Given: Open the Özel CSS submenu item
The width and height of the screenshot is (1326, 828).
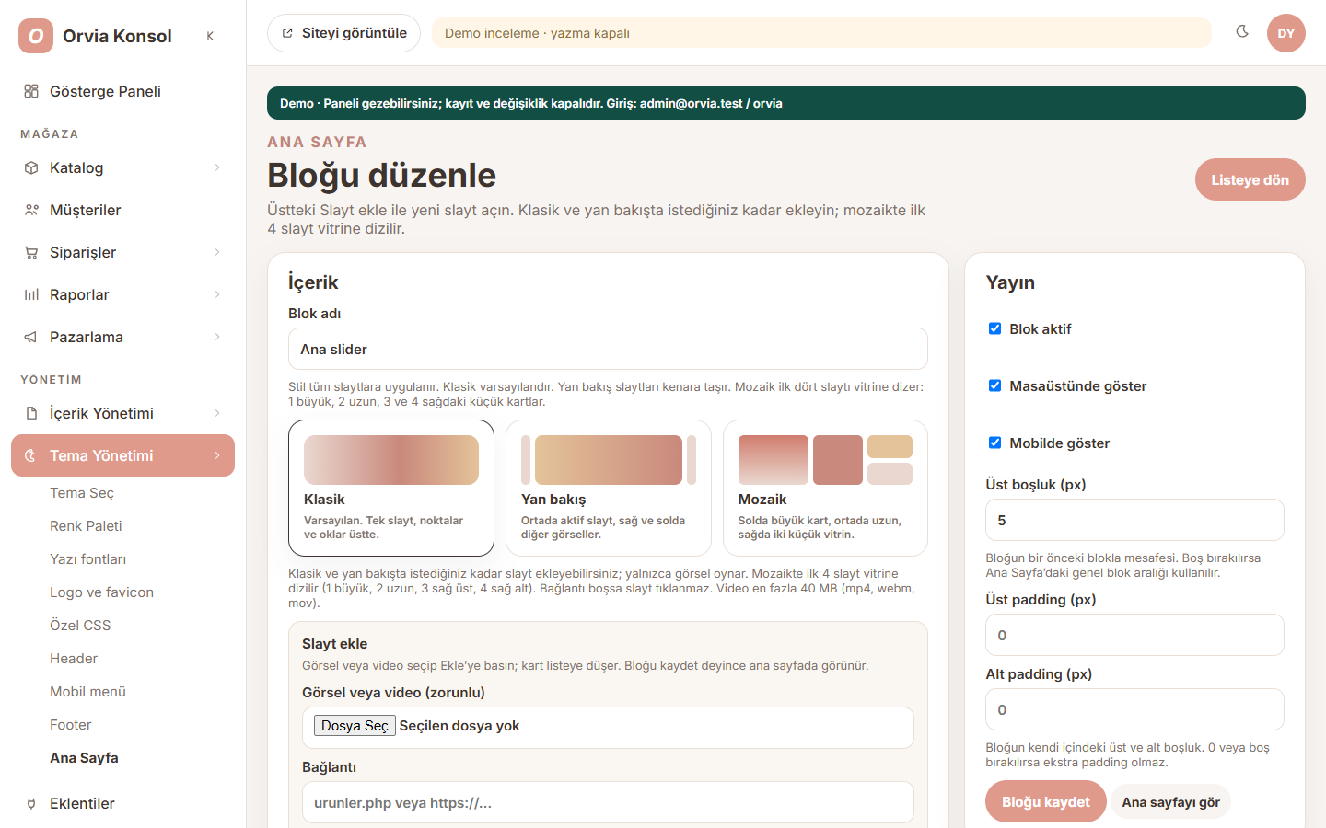Looking at the screenshot, I should click(x=80, y=626).
